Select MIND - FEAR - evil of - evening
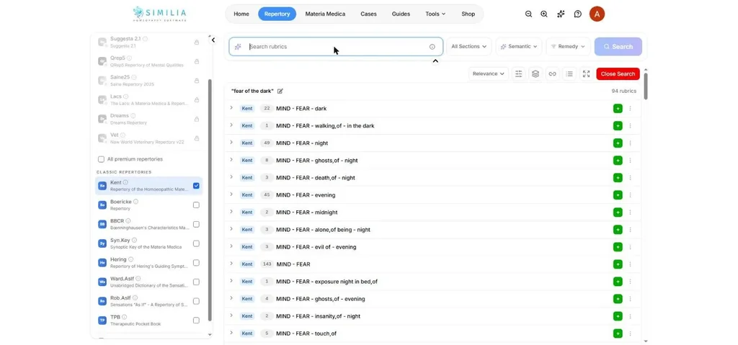The height and width of the screenshot is (345, 738). (316, 247)
